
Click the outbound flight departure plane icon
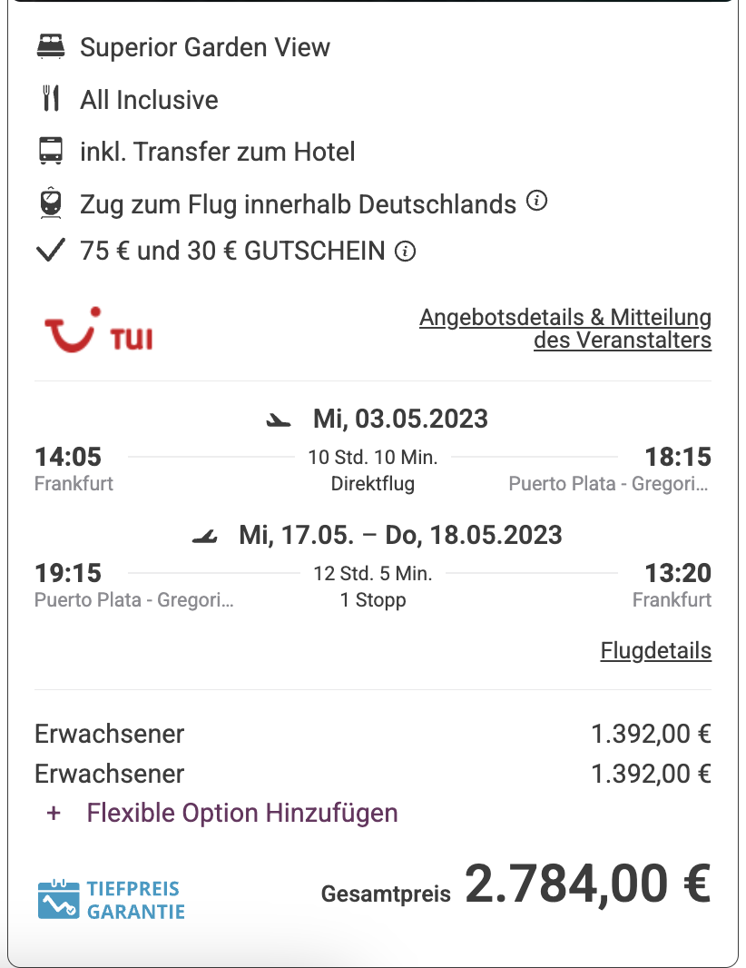[280, 420]
